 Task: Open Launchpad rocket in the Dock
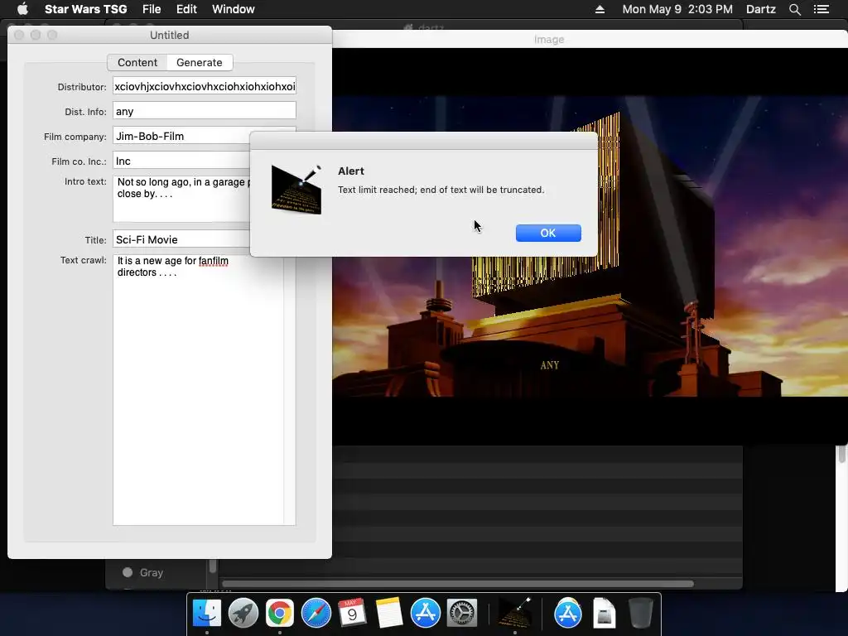coord(243,614)
